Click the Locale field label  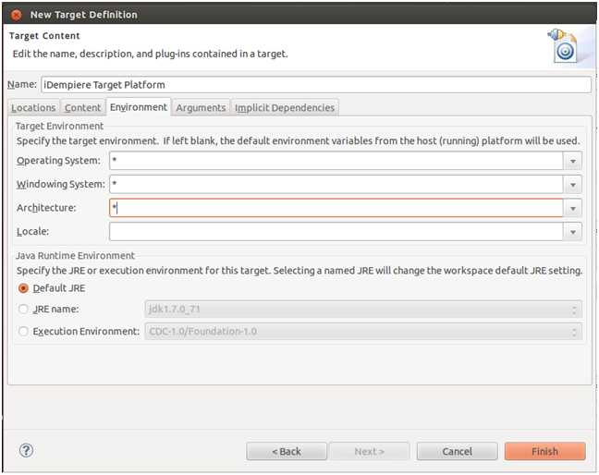32,231
